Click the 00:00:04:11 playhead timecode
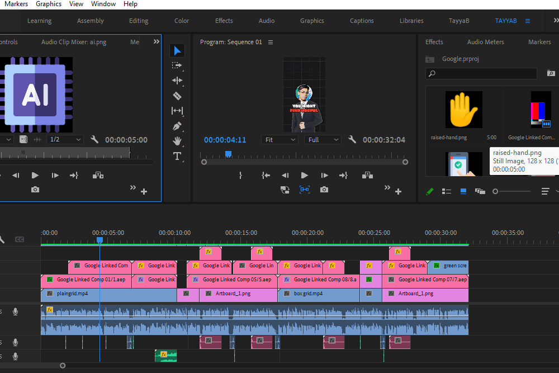559x373 pixels. point(225,140)
